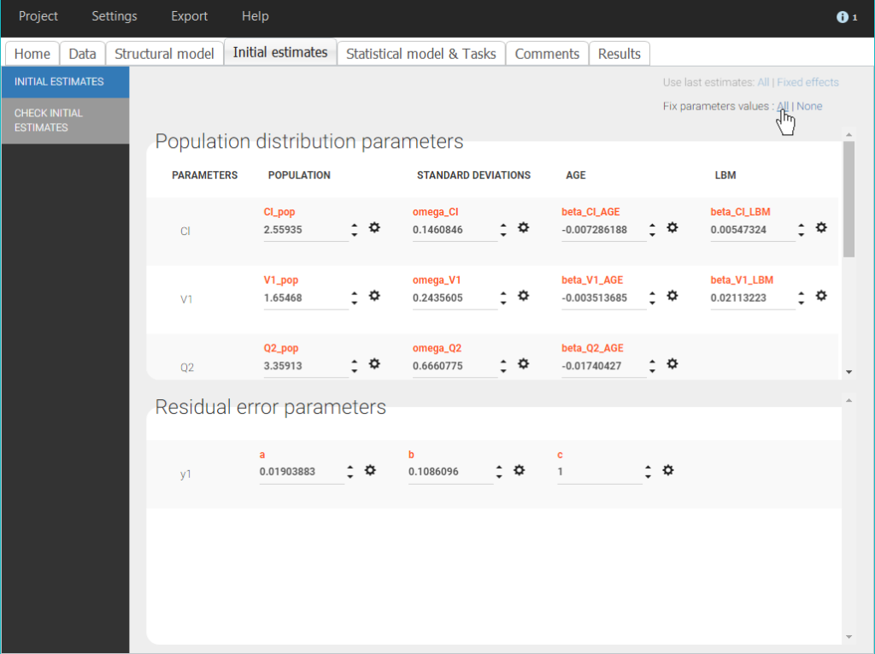This screenshot has width=875, height=654.
Task: Click the Cl_pop value input field
Action: 305,230
